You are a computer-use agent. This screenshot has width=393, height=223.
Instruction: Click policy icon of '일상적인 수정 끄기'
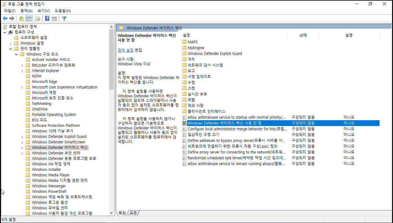coord(184,135)
